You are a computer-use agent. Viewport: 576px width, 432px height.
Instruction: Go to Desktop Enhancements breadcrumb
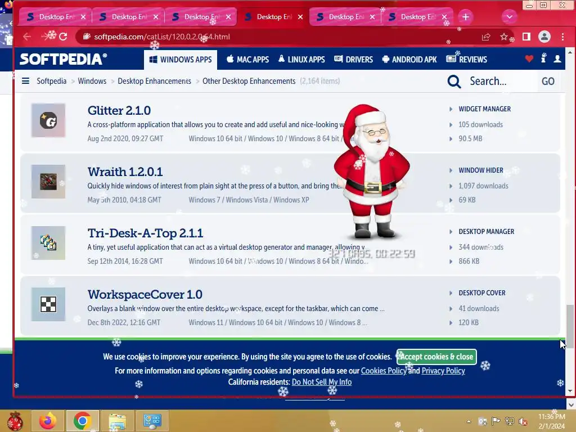click(154, 81)
